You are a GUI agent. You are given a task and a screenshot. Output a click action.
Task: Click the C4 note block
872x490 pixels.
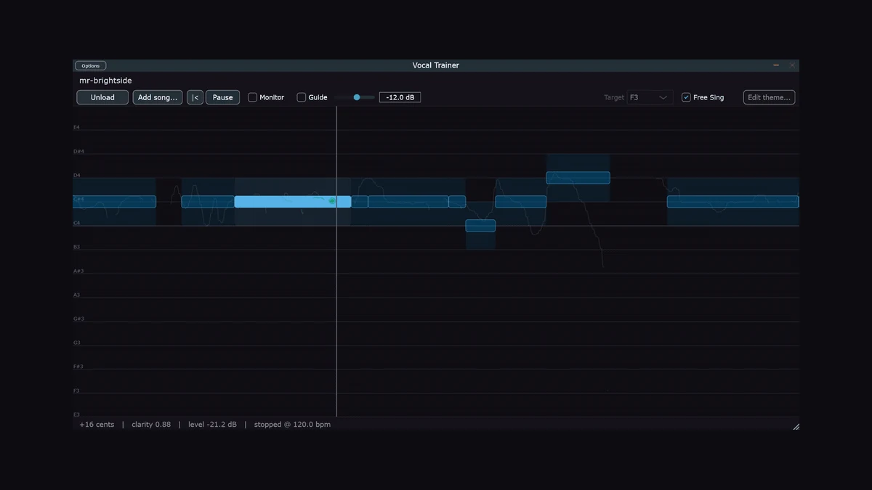click(480, 226)
